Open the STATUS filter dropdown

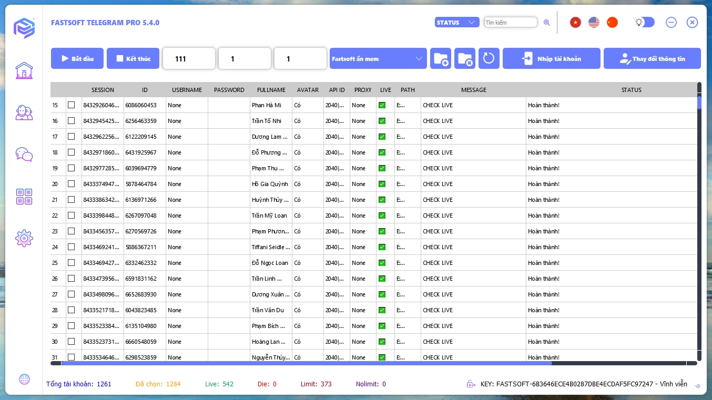coord(457,23)
